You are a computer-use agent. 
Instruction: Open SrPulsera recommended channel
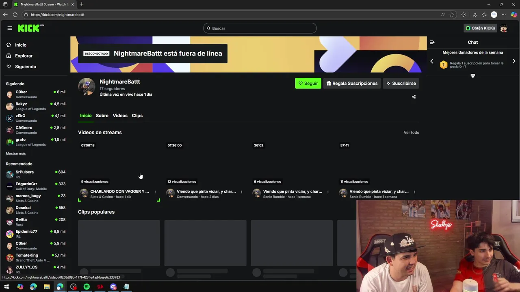[36, 174]
